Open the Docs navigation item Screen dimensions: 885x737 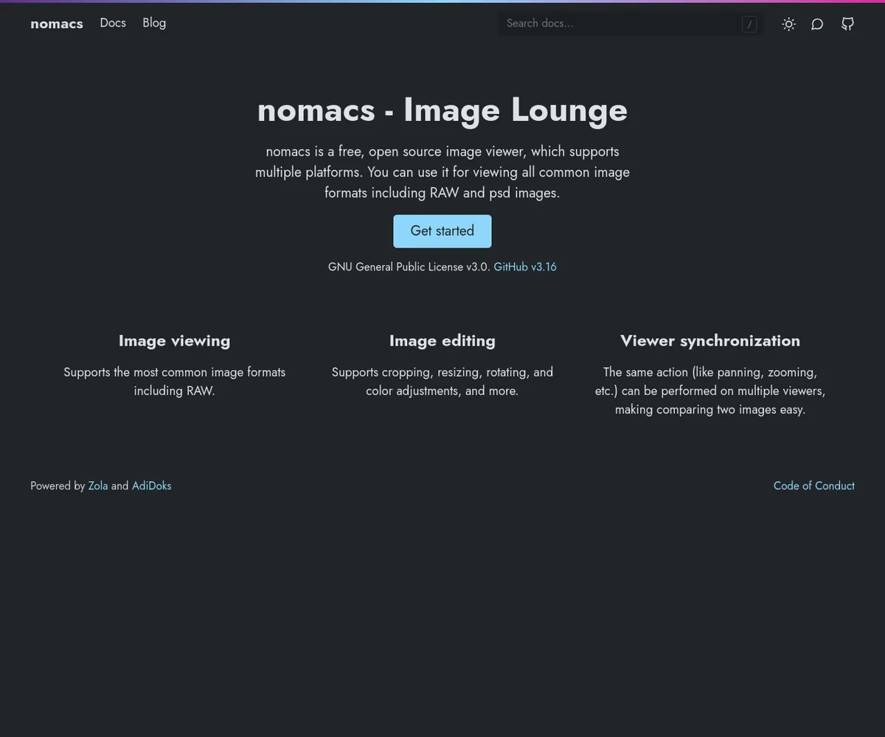[113, 23]
